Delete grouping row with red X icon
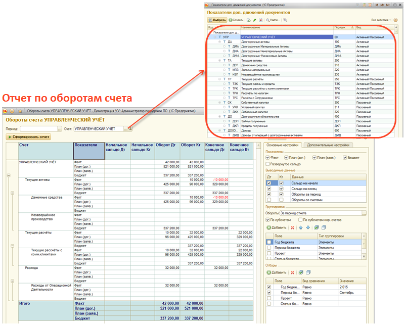The height and width of the screenshot is (325, 405). [292, 228]
